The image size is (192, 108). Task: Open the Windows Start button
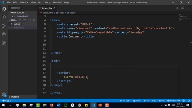(x=3, y=105)
